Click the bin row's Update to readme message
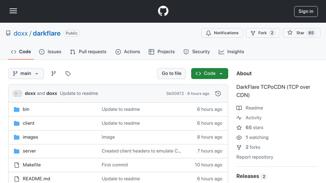326x183 pixels. (121, 109)
